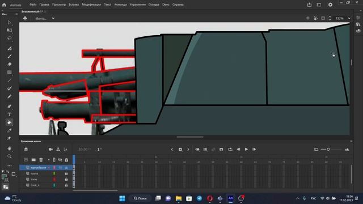Select the Asset Warp pin tool
The height and width of the screenshot is (204, 363).
(x=9, y=138)
